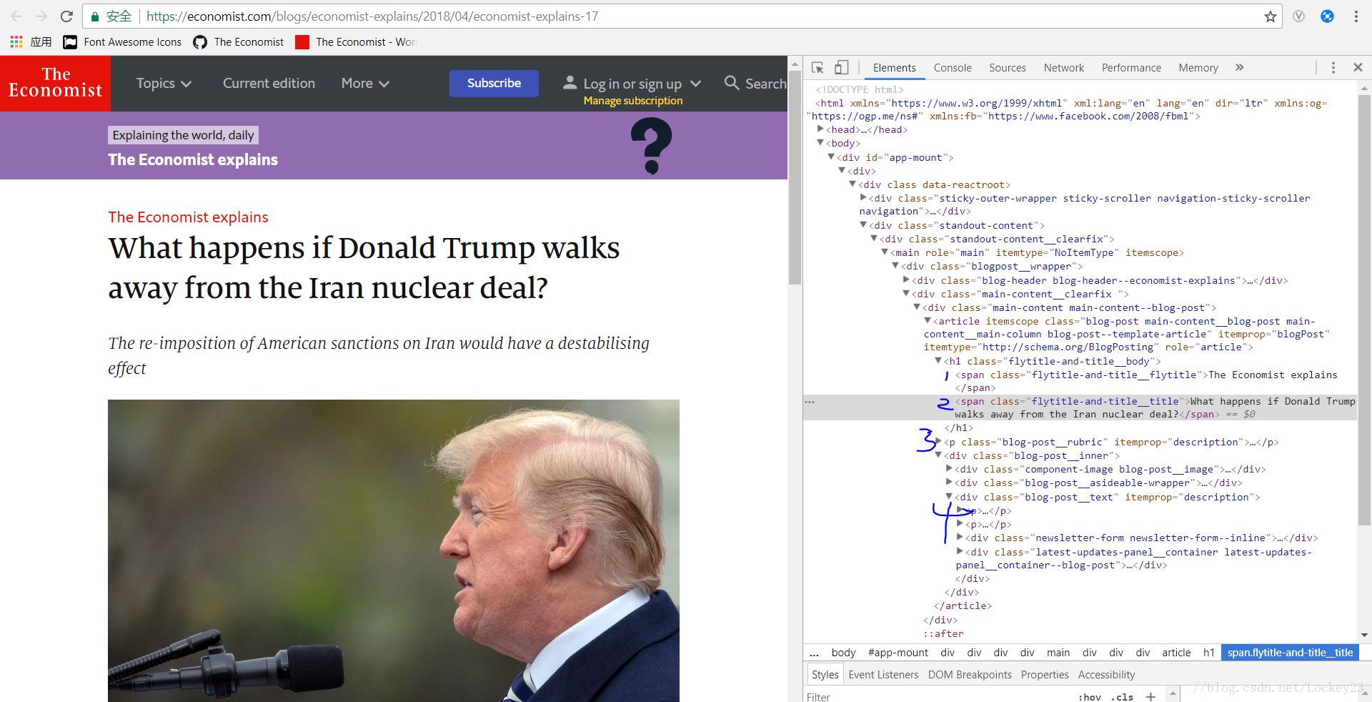Collapse the body element node

[x=820, y=143]
